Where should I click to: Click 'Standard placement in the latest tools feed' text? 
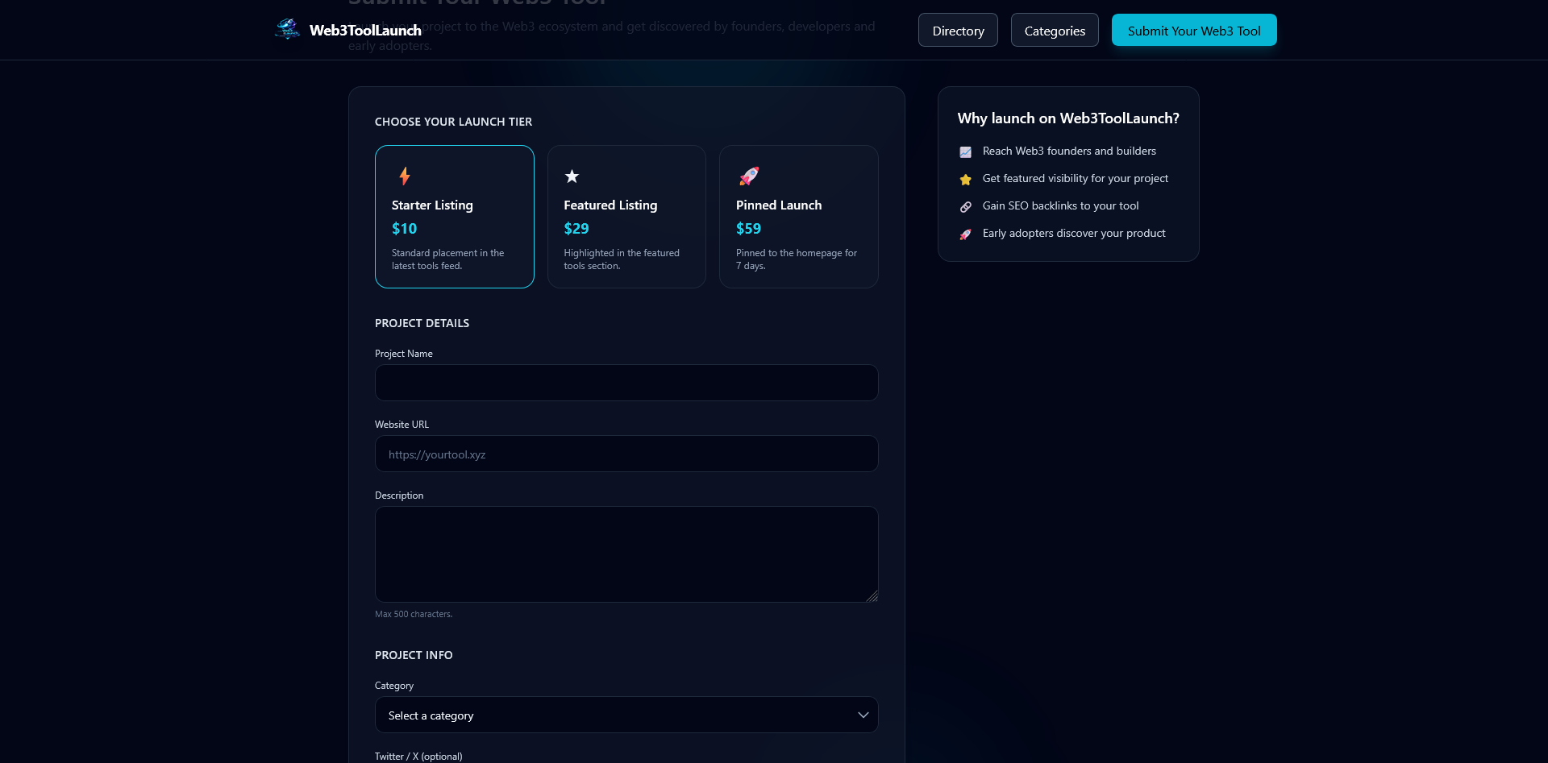pos(448,259)
